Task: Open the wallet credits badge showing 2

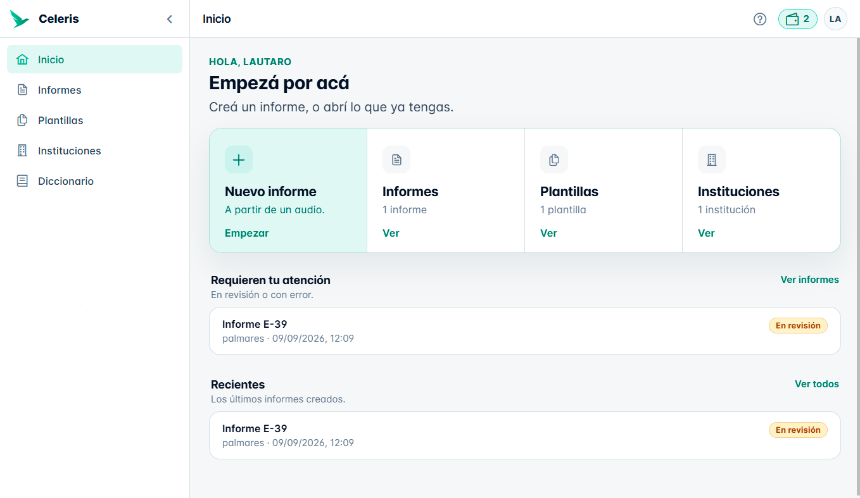Action: (x=798, y=19)
